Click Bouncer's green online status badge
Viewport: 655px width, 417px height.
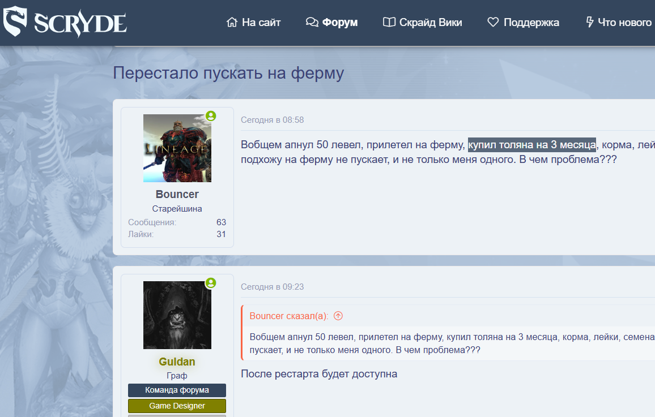coord(211,116)
